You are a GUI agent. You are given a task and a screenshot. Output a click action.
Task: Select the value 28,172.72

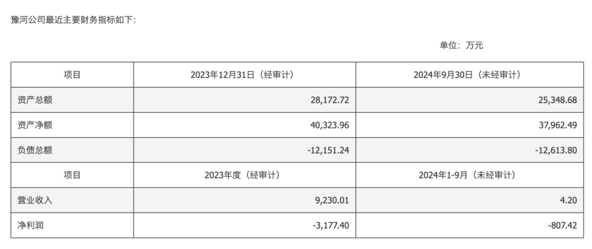pos(325,100)
